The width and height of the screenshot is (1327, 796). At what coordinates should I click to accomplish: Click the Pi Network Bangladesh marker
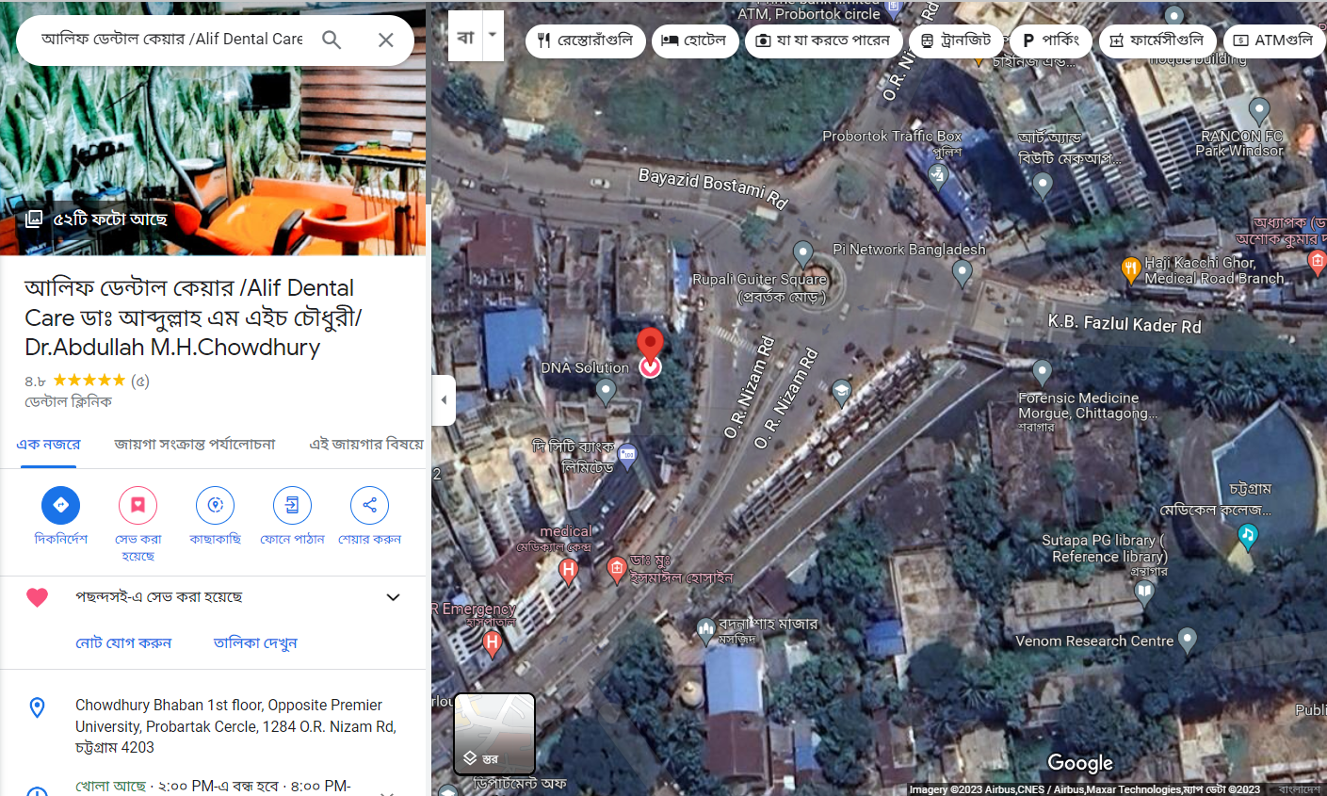(962, 272)
